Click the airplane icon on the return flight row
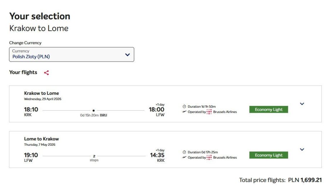Screen dimensions: 330x189 [x=184, y=157]
